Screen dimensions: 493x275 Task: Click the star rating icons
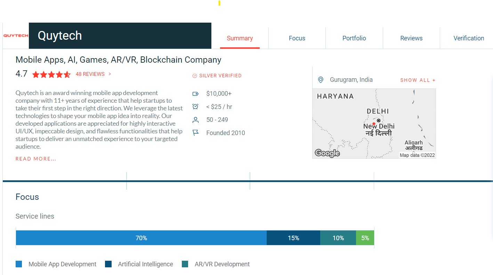pos(51,74)
